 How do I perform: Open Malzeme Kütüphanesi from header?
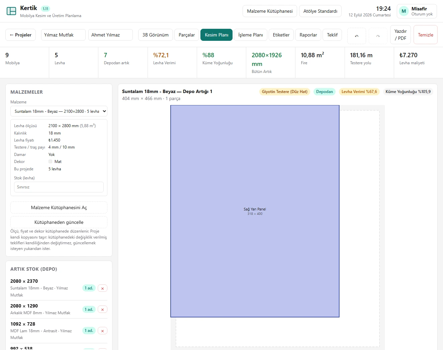coord(270,11)
